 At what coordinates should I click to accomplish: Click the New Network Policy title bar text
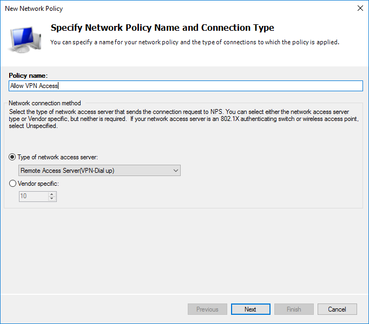tap(34, 9)
